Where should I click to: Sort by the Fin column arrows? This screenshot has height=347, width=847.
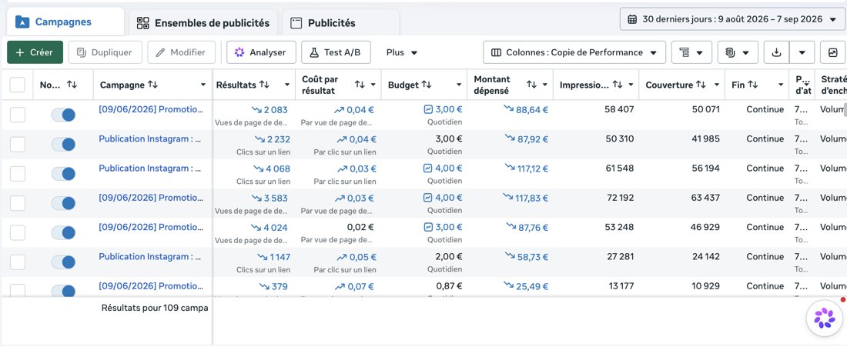752,85
